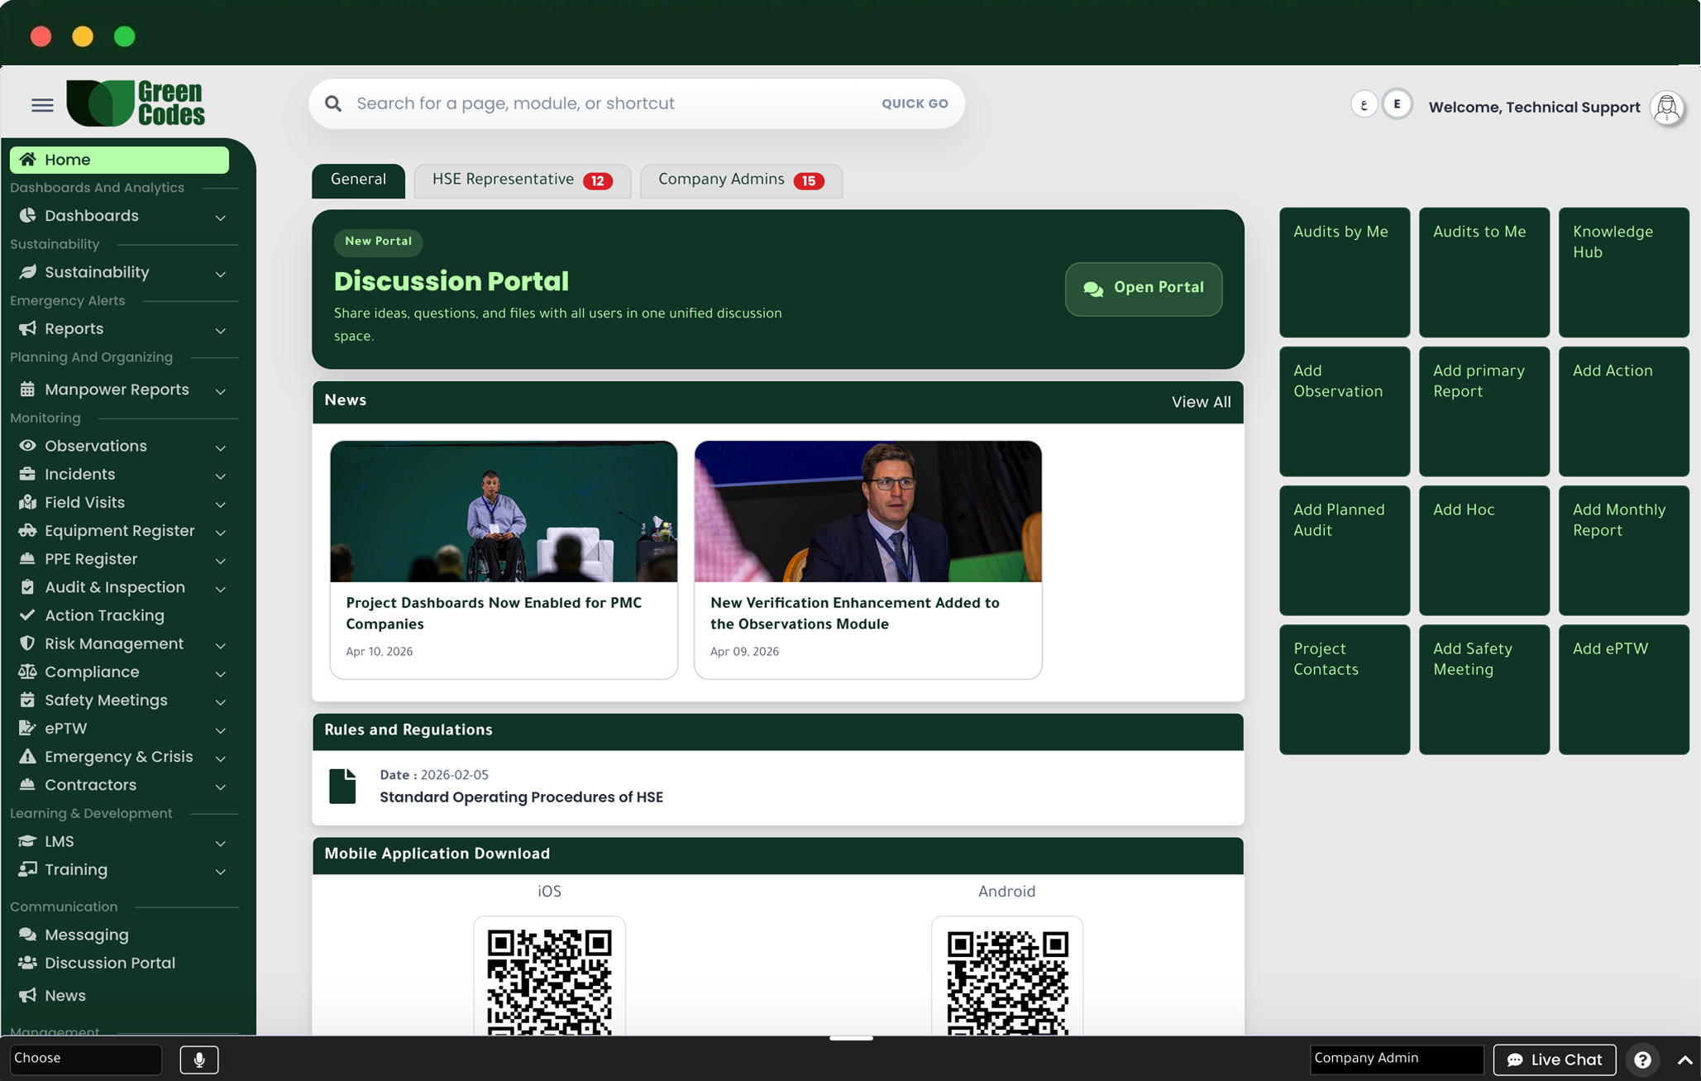
Task: Click the iOS QR code
Action: click(x=550, y=981)
